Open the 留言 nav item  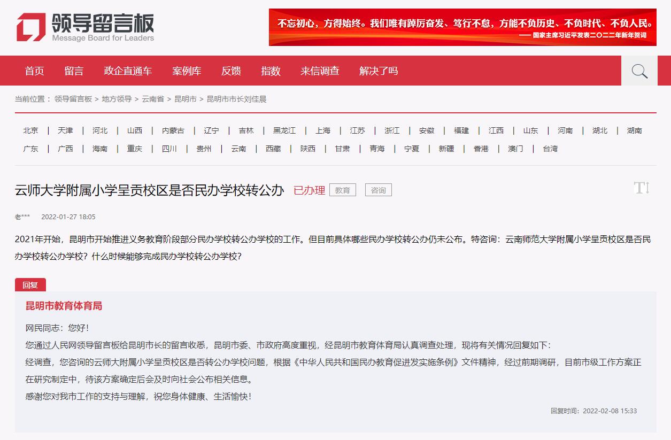pos(74,71)
